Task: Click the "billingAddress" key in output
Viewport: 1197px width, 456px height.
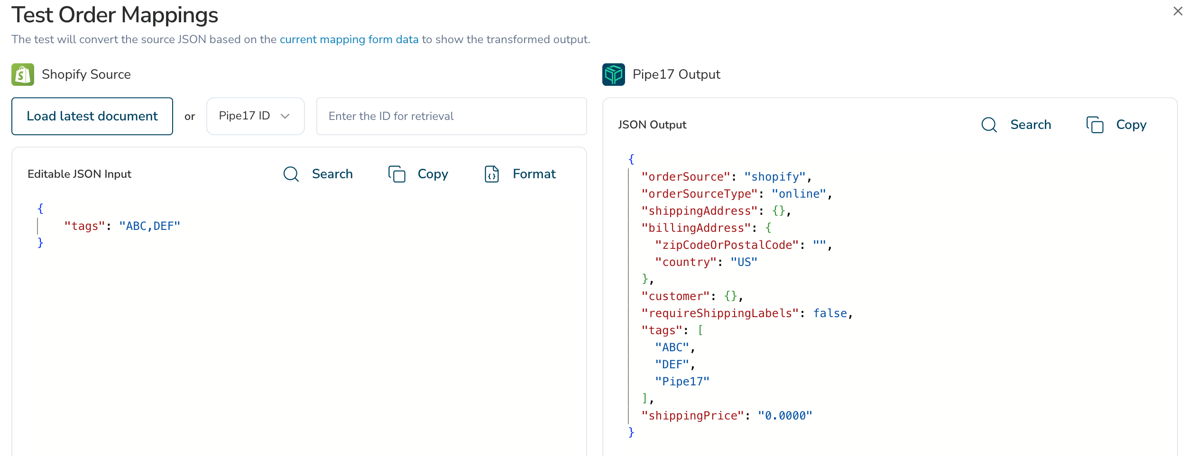Action: pos(696,228)
